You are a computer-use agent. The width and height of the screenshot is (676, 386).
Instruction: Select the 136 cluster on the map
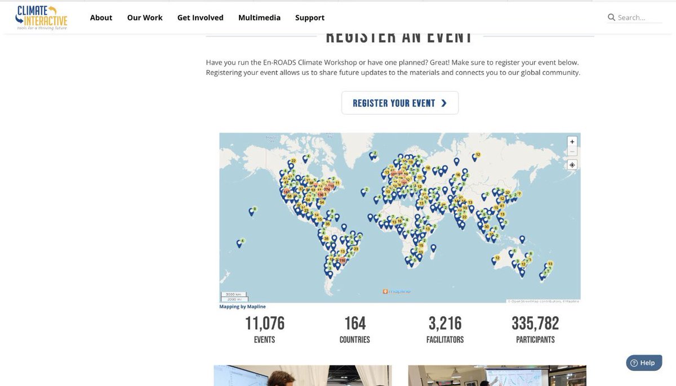[321, 195]
